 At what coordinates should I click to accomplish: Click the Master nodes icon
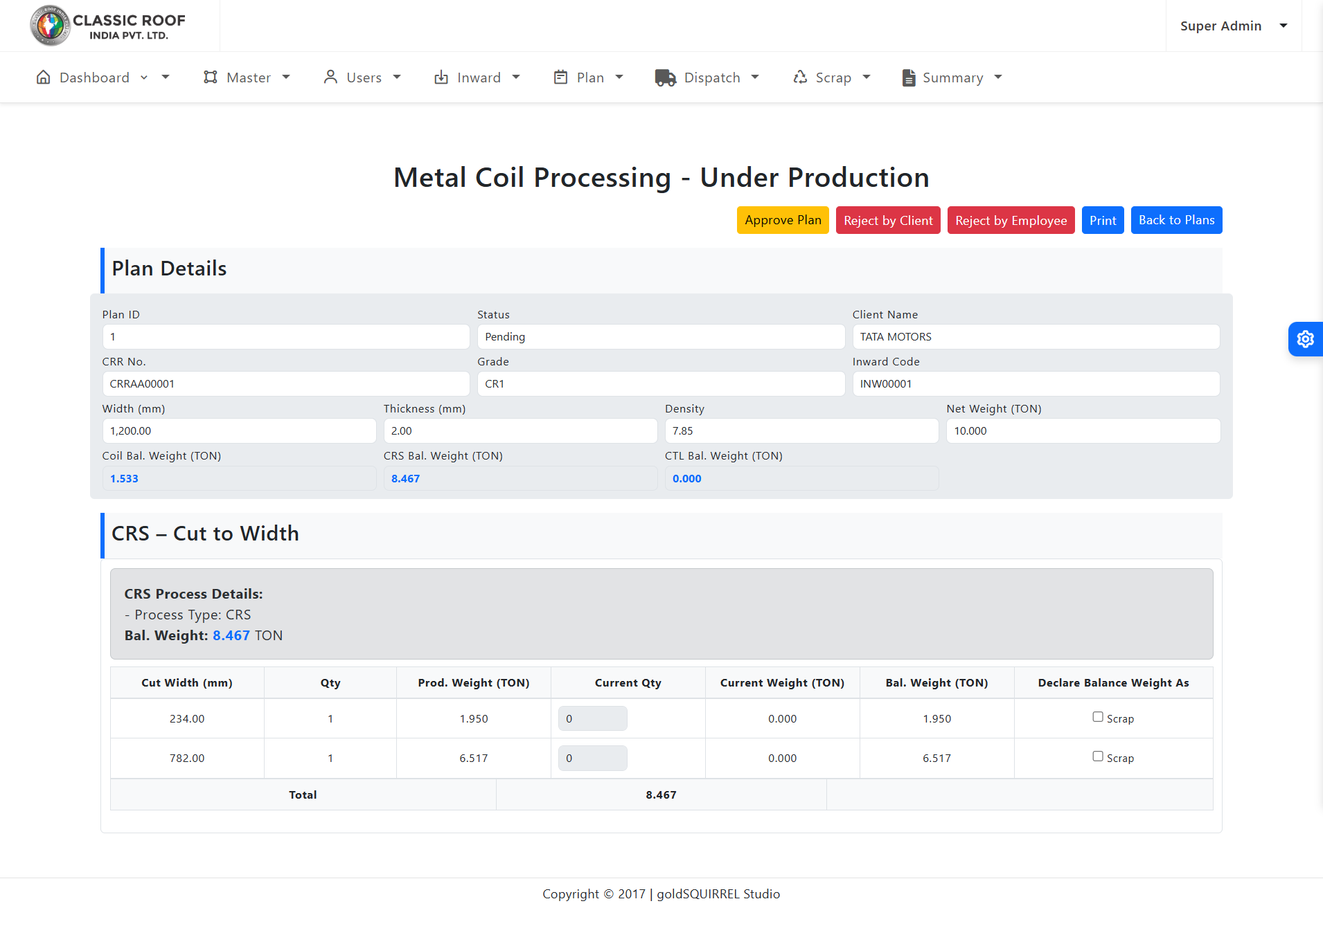[211, 78]
